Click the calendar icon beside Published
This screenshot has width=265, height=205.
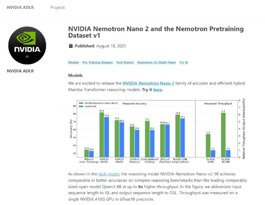click(x=71, y=46)
